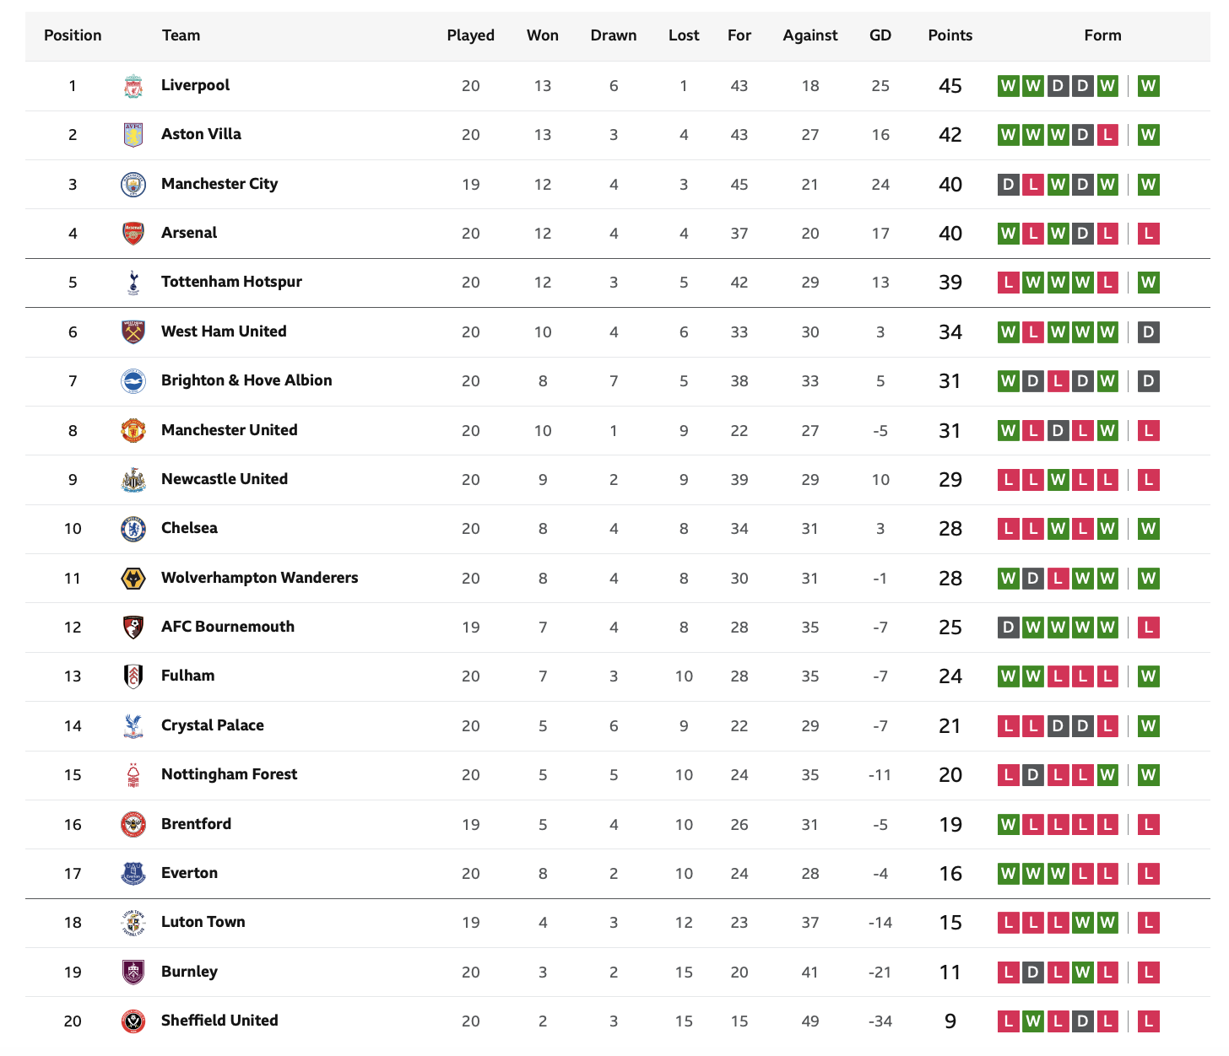Click the Liverpool club crest icon
Screen dimensions: 1229x1056
[133, 86]
